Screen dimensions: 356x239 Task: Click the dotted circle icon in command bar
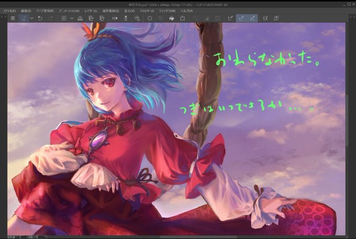(x=150, y=18)
